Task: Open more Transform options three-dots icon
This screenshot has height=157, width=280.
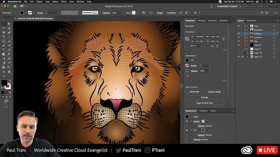Action: 224,50
